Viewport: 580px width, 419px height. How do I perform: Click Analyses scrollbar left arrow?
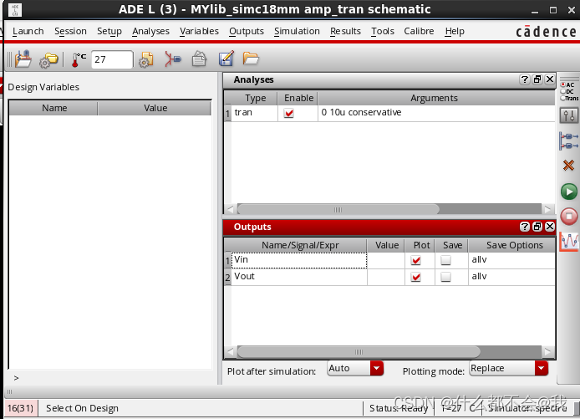231,209
